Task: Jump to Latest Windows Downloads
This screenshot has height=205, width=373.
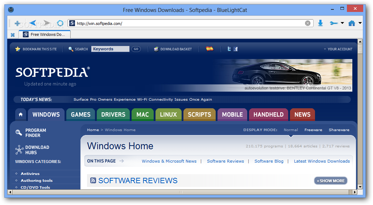Action: (x=322, y=161)
